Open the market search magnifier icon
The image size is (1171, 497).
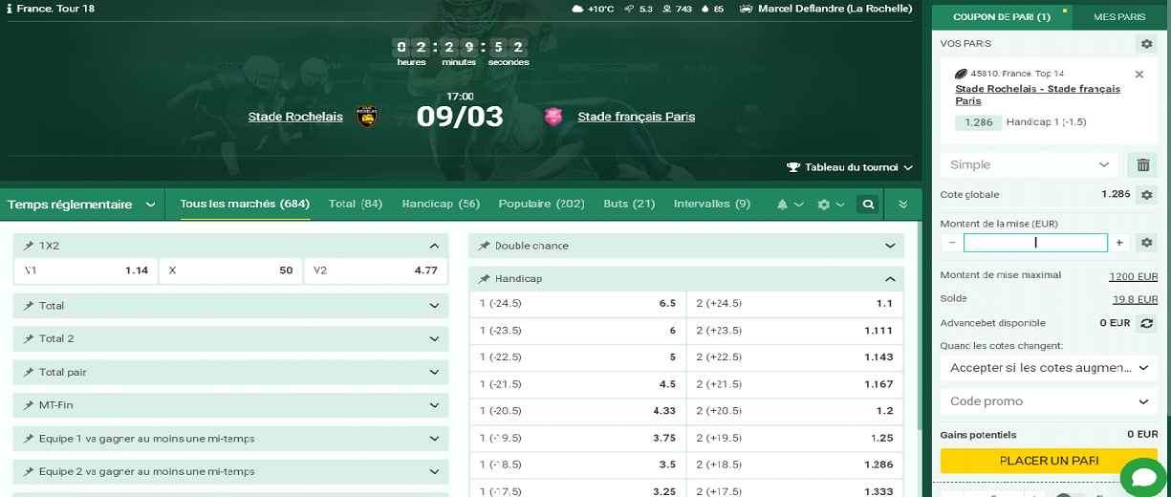(x=867, y=204)
